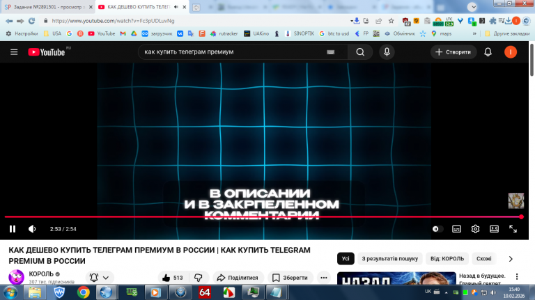
Task: Switch to the Задание №2891501 browser tab
Action: (x=48, y=7)
